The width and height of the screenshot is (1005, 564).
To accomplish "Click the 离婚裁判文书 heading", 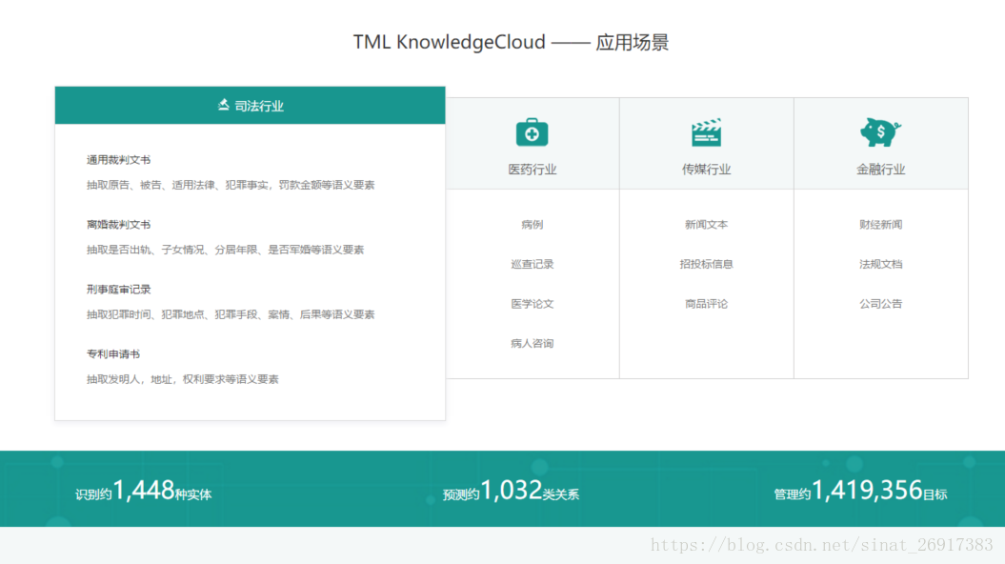I will 118,224.
